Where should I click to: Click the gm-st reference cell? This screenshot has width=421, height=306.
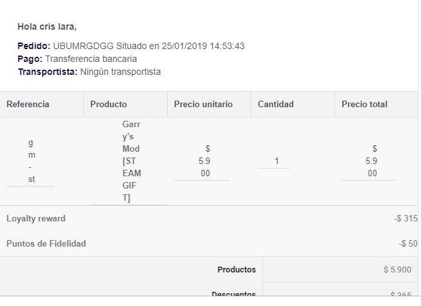pos(32,161)
